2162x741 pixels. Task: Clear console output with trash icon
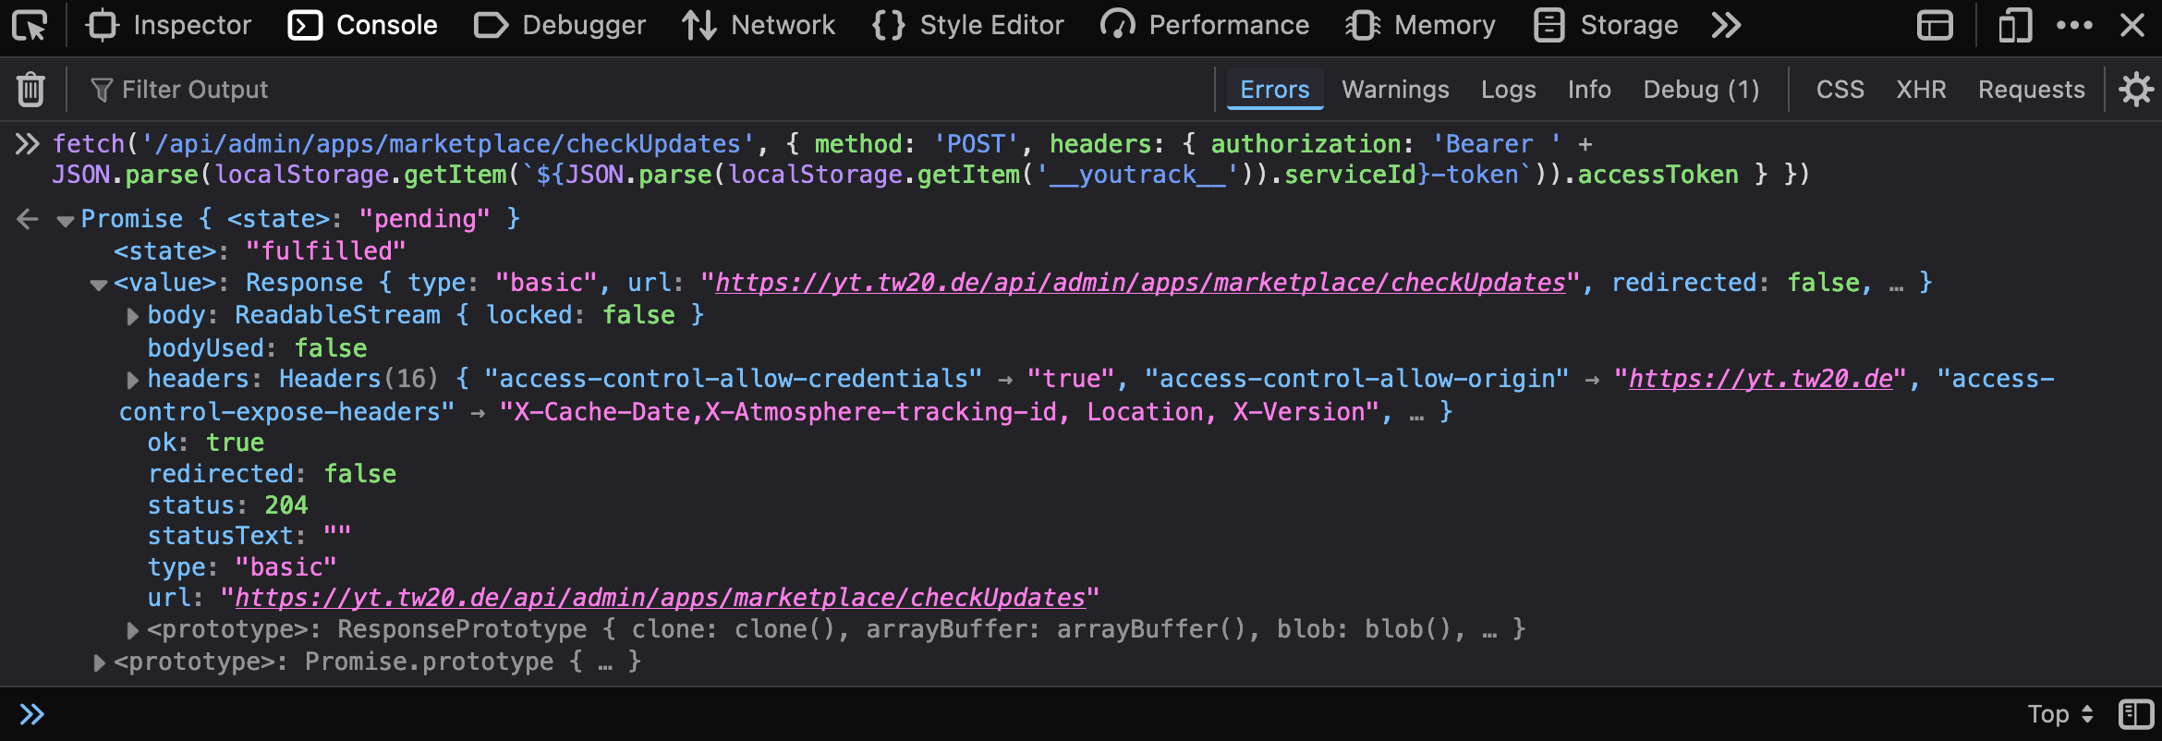coord(30,90)
